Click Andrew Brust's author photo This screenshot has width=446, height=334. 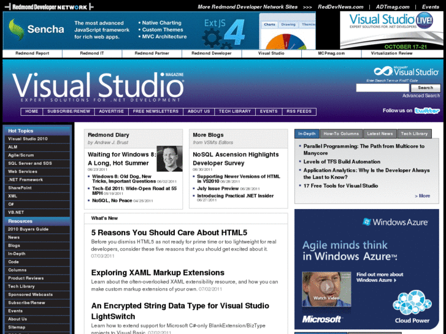tap(169, 159)
